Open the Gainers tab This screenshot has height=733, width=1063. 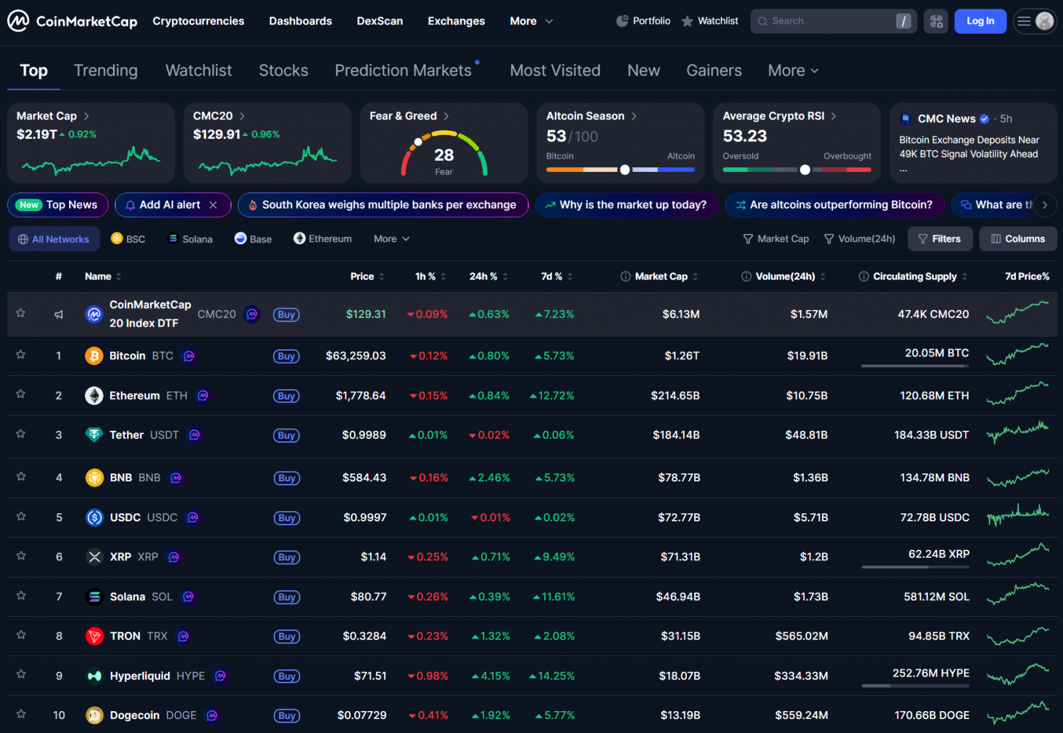(714, 70)
